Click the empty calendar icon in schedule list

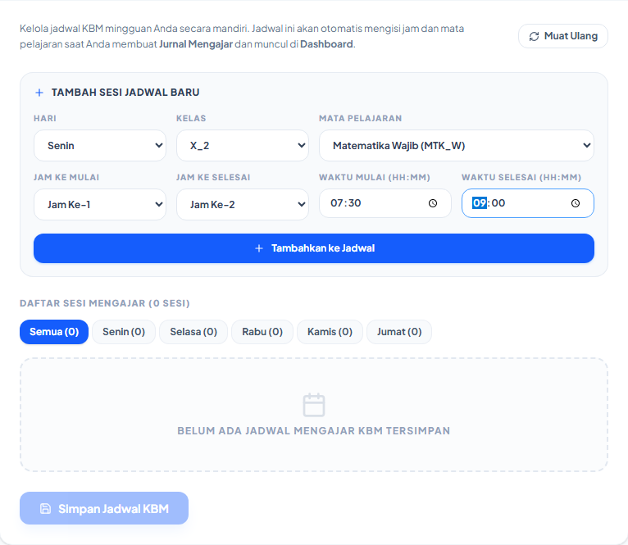[314, 405]
